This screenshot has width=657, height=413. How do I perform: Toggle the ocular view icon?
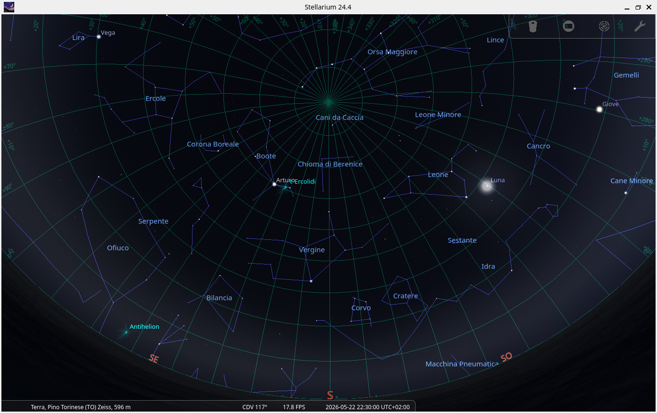pos(533,26)
